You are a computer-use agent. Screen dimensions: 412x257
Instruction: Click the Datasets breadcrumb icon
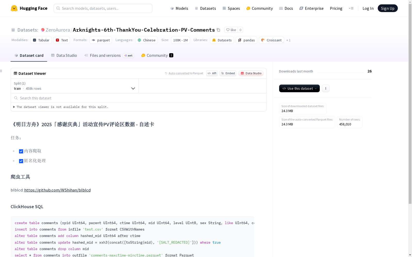13,30
